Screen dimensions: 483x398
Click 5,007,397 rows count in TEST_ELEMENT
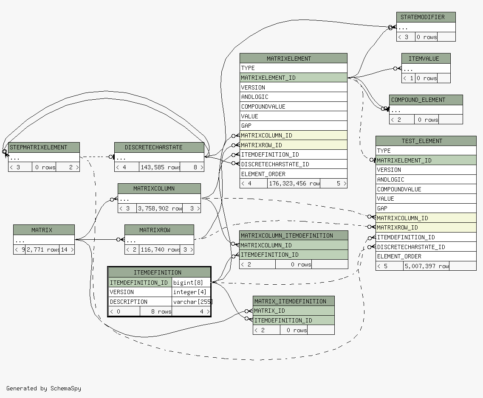[x=427, y=266]
